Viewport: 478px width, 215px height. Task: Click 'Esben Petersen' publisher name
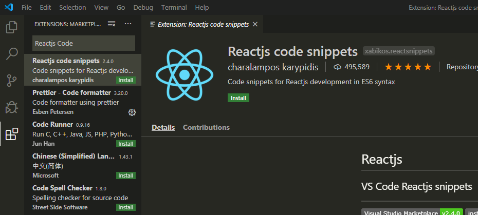pos(53,112)
